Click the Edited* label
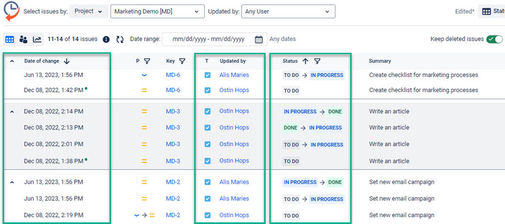The image size is (505, 224). (x=465, y=12)
